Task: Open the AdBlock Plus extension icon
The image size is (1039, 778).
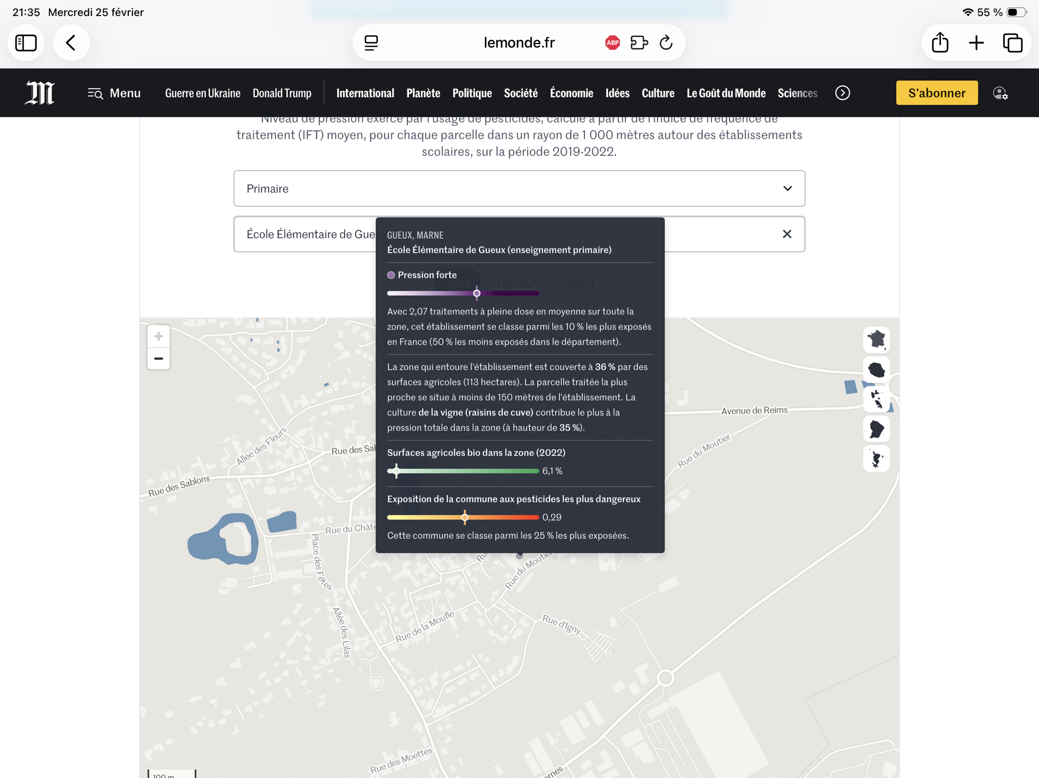Action: coord(612,43)
